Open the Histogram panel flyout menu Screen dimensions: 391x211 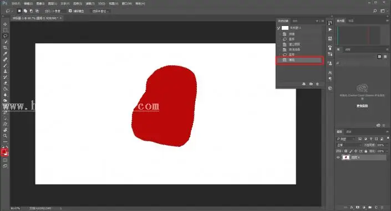tap(387, 21)
